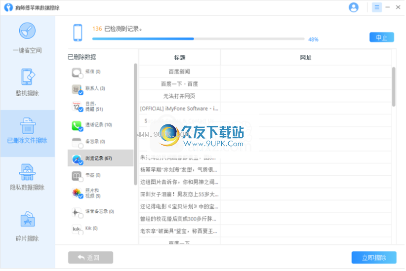Viewport: 406px width, 271px height.
Task: Click the iPhone device icon
Action: coord(78,33)
